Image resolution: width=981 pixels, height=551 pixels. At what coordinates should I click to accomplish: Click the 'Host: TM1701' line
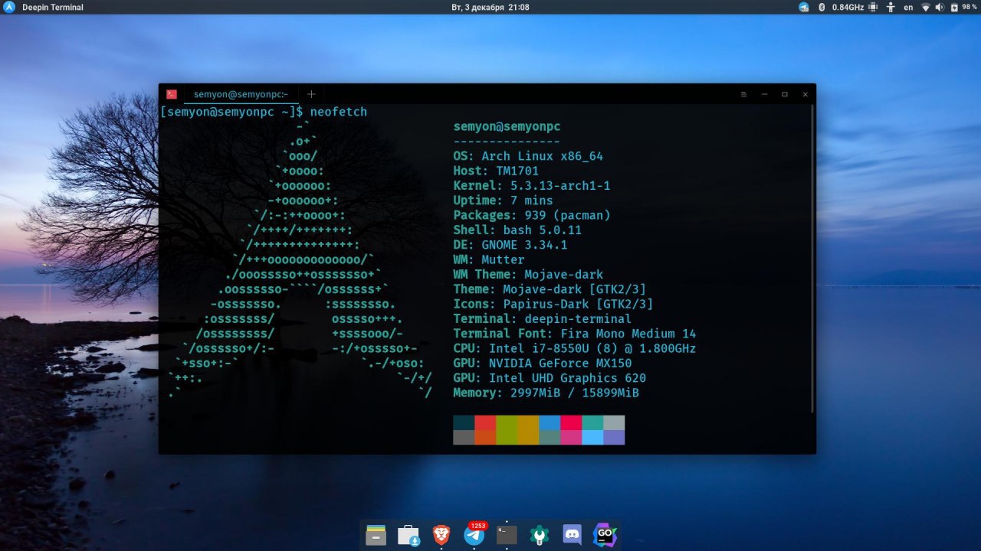496,171
